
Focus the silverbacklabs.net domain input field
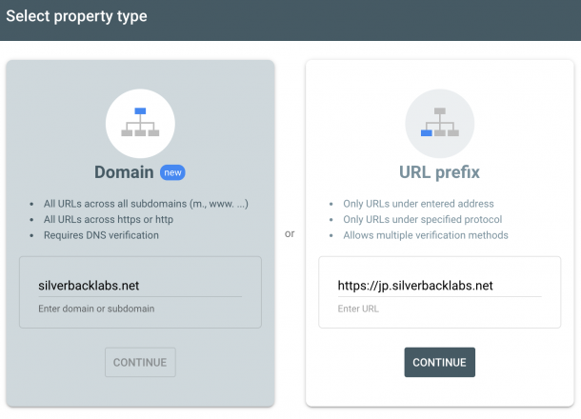click(140, 286)
